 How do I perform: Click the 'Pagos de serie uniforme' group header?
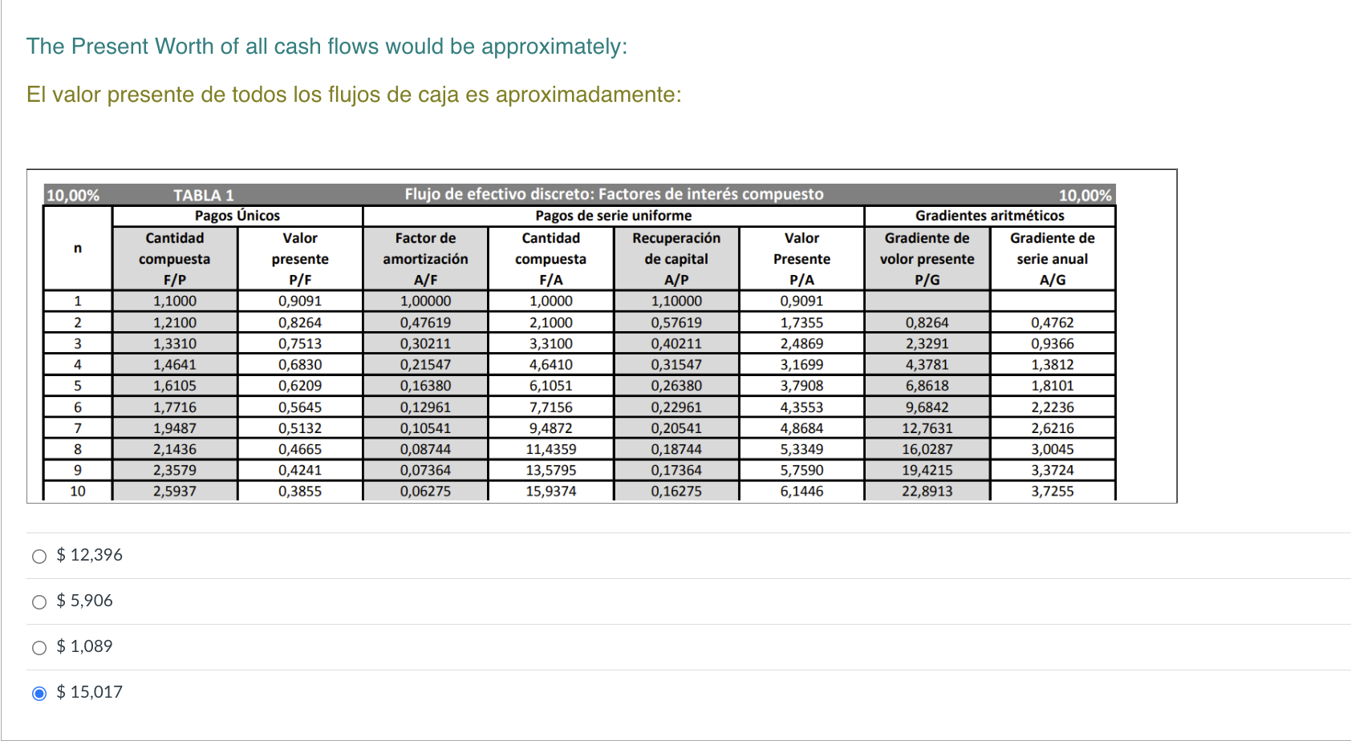[614, 216]
